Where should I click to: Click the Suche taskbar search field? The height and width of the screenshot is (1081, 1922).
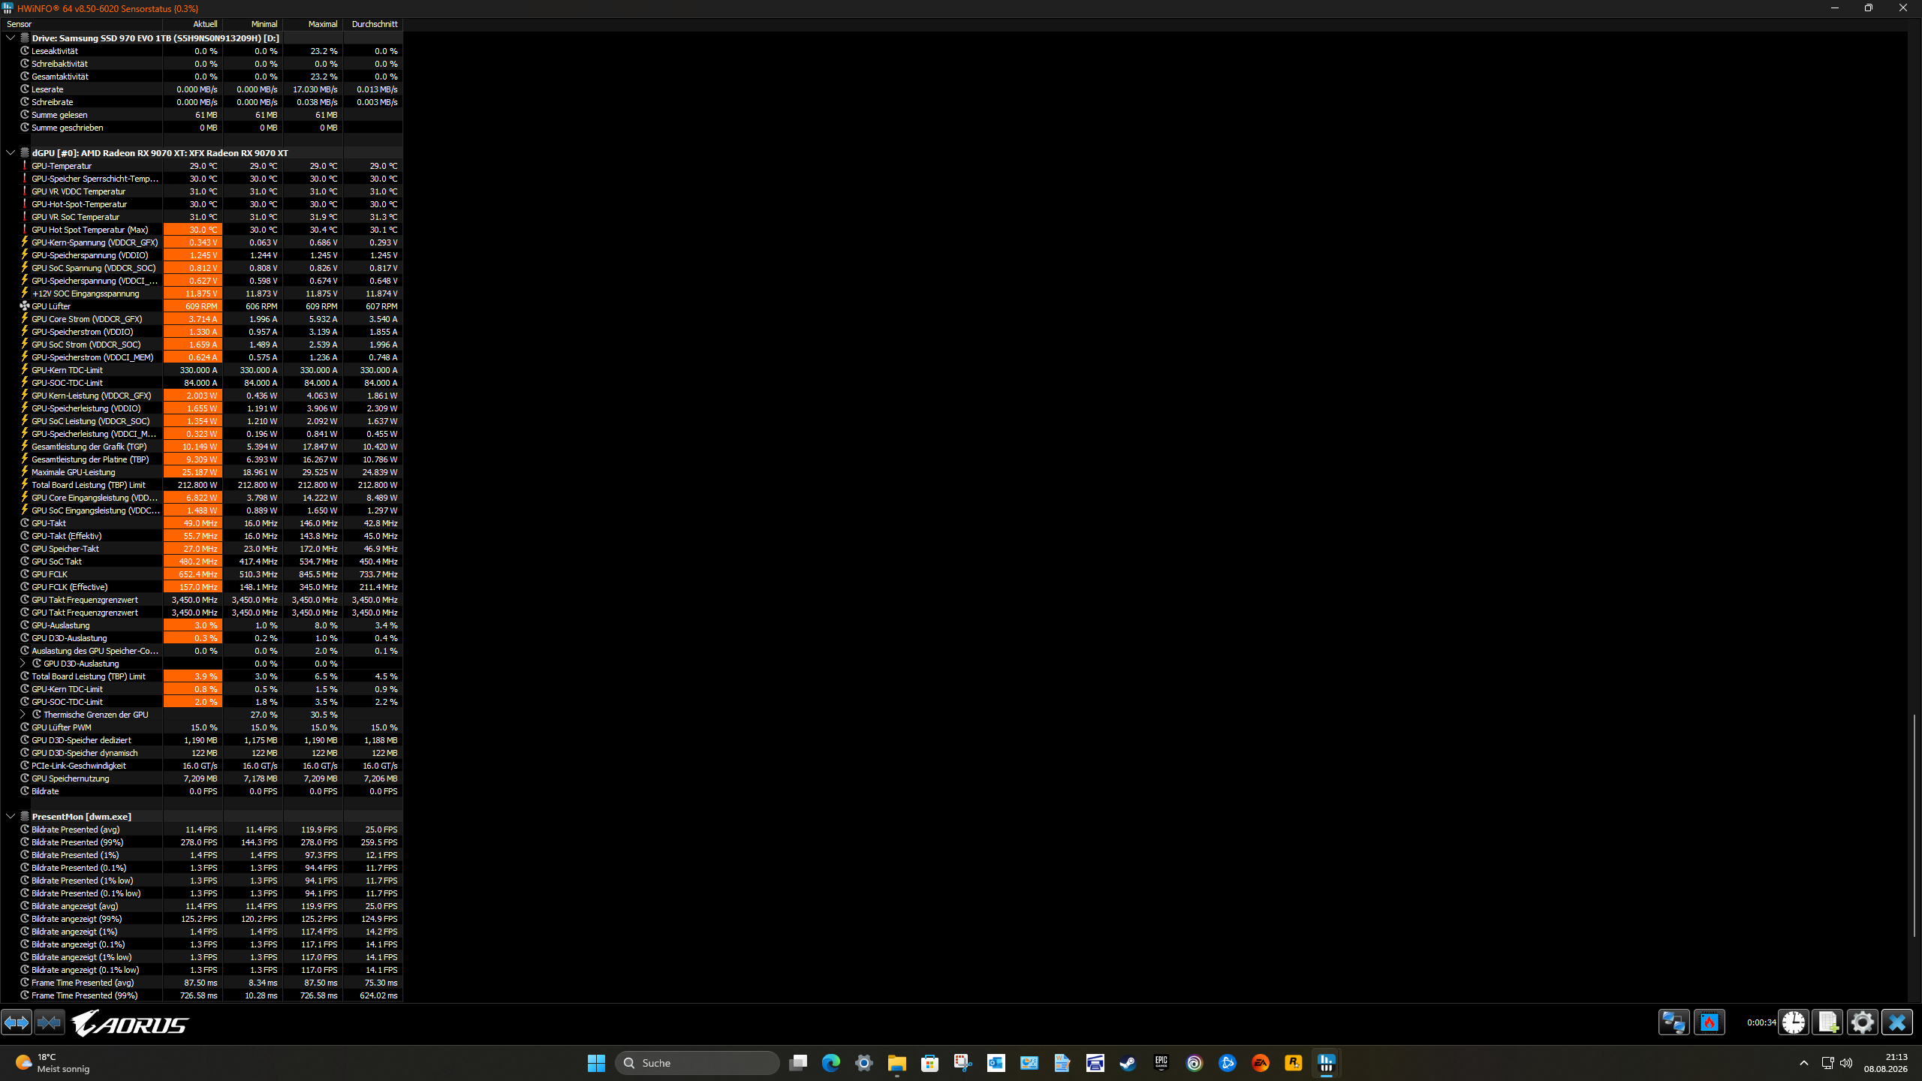tap(697, 1063)
